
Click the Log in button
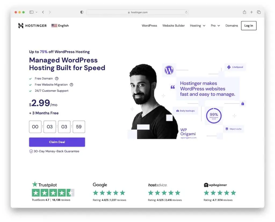(x=248, y=25)
